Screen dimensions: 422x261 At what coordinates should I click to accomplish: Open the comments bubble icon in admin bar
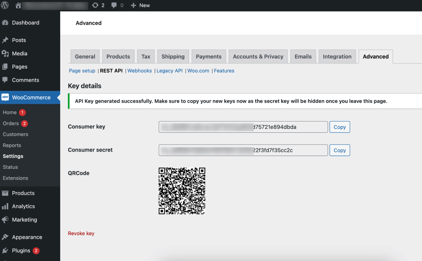click(x=114, y=5)
